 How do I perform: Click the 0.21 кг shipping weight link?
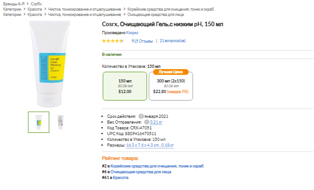pyautogui.click(x=156, y=122)
